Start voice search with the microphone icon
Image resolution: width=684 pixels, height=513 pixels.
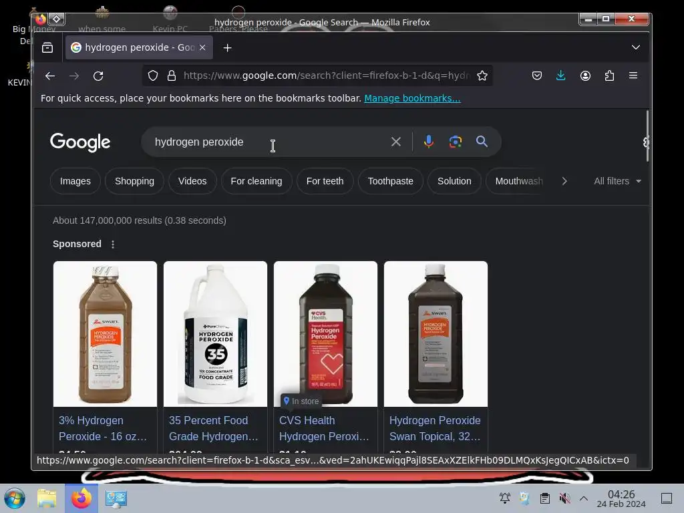click(x=429, y=142)
